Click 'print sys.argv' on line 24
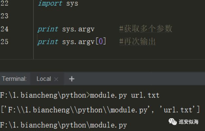Screen dimensions: 205x131 point(66,29)
